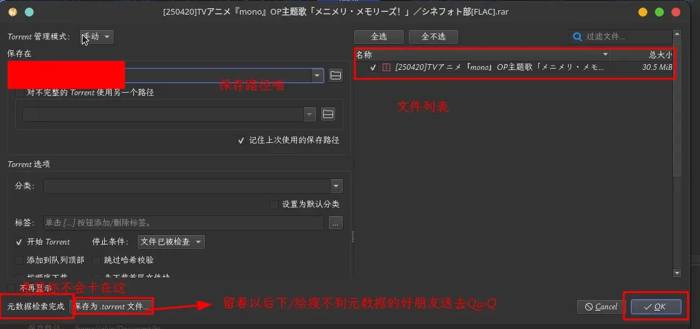This screenshot has height=329, width=700.
Task: Close the dialog with the red button
Action: [x=676, y=12]
